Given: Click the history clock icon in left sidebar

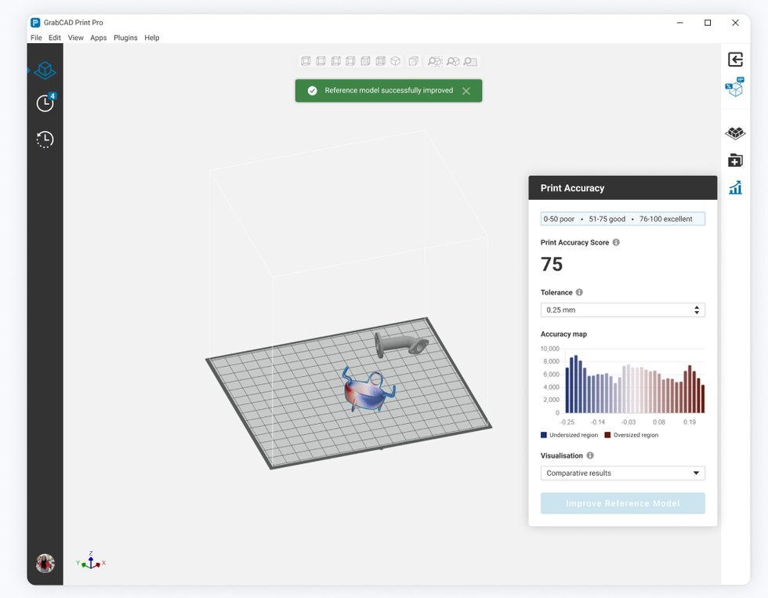Looking at the screenshot, I should (45, 140).
